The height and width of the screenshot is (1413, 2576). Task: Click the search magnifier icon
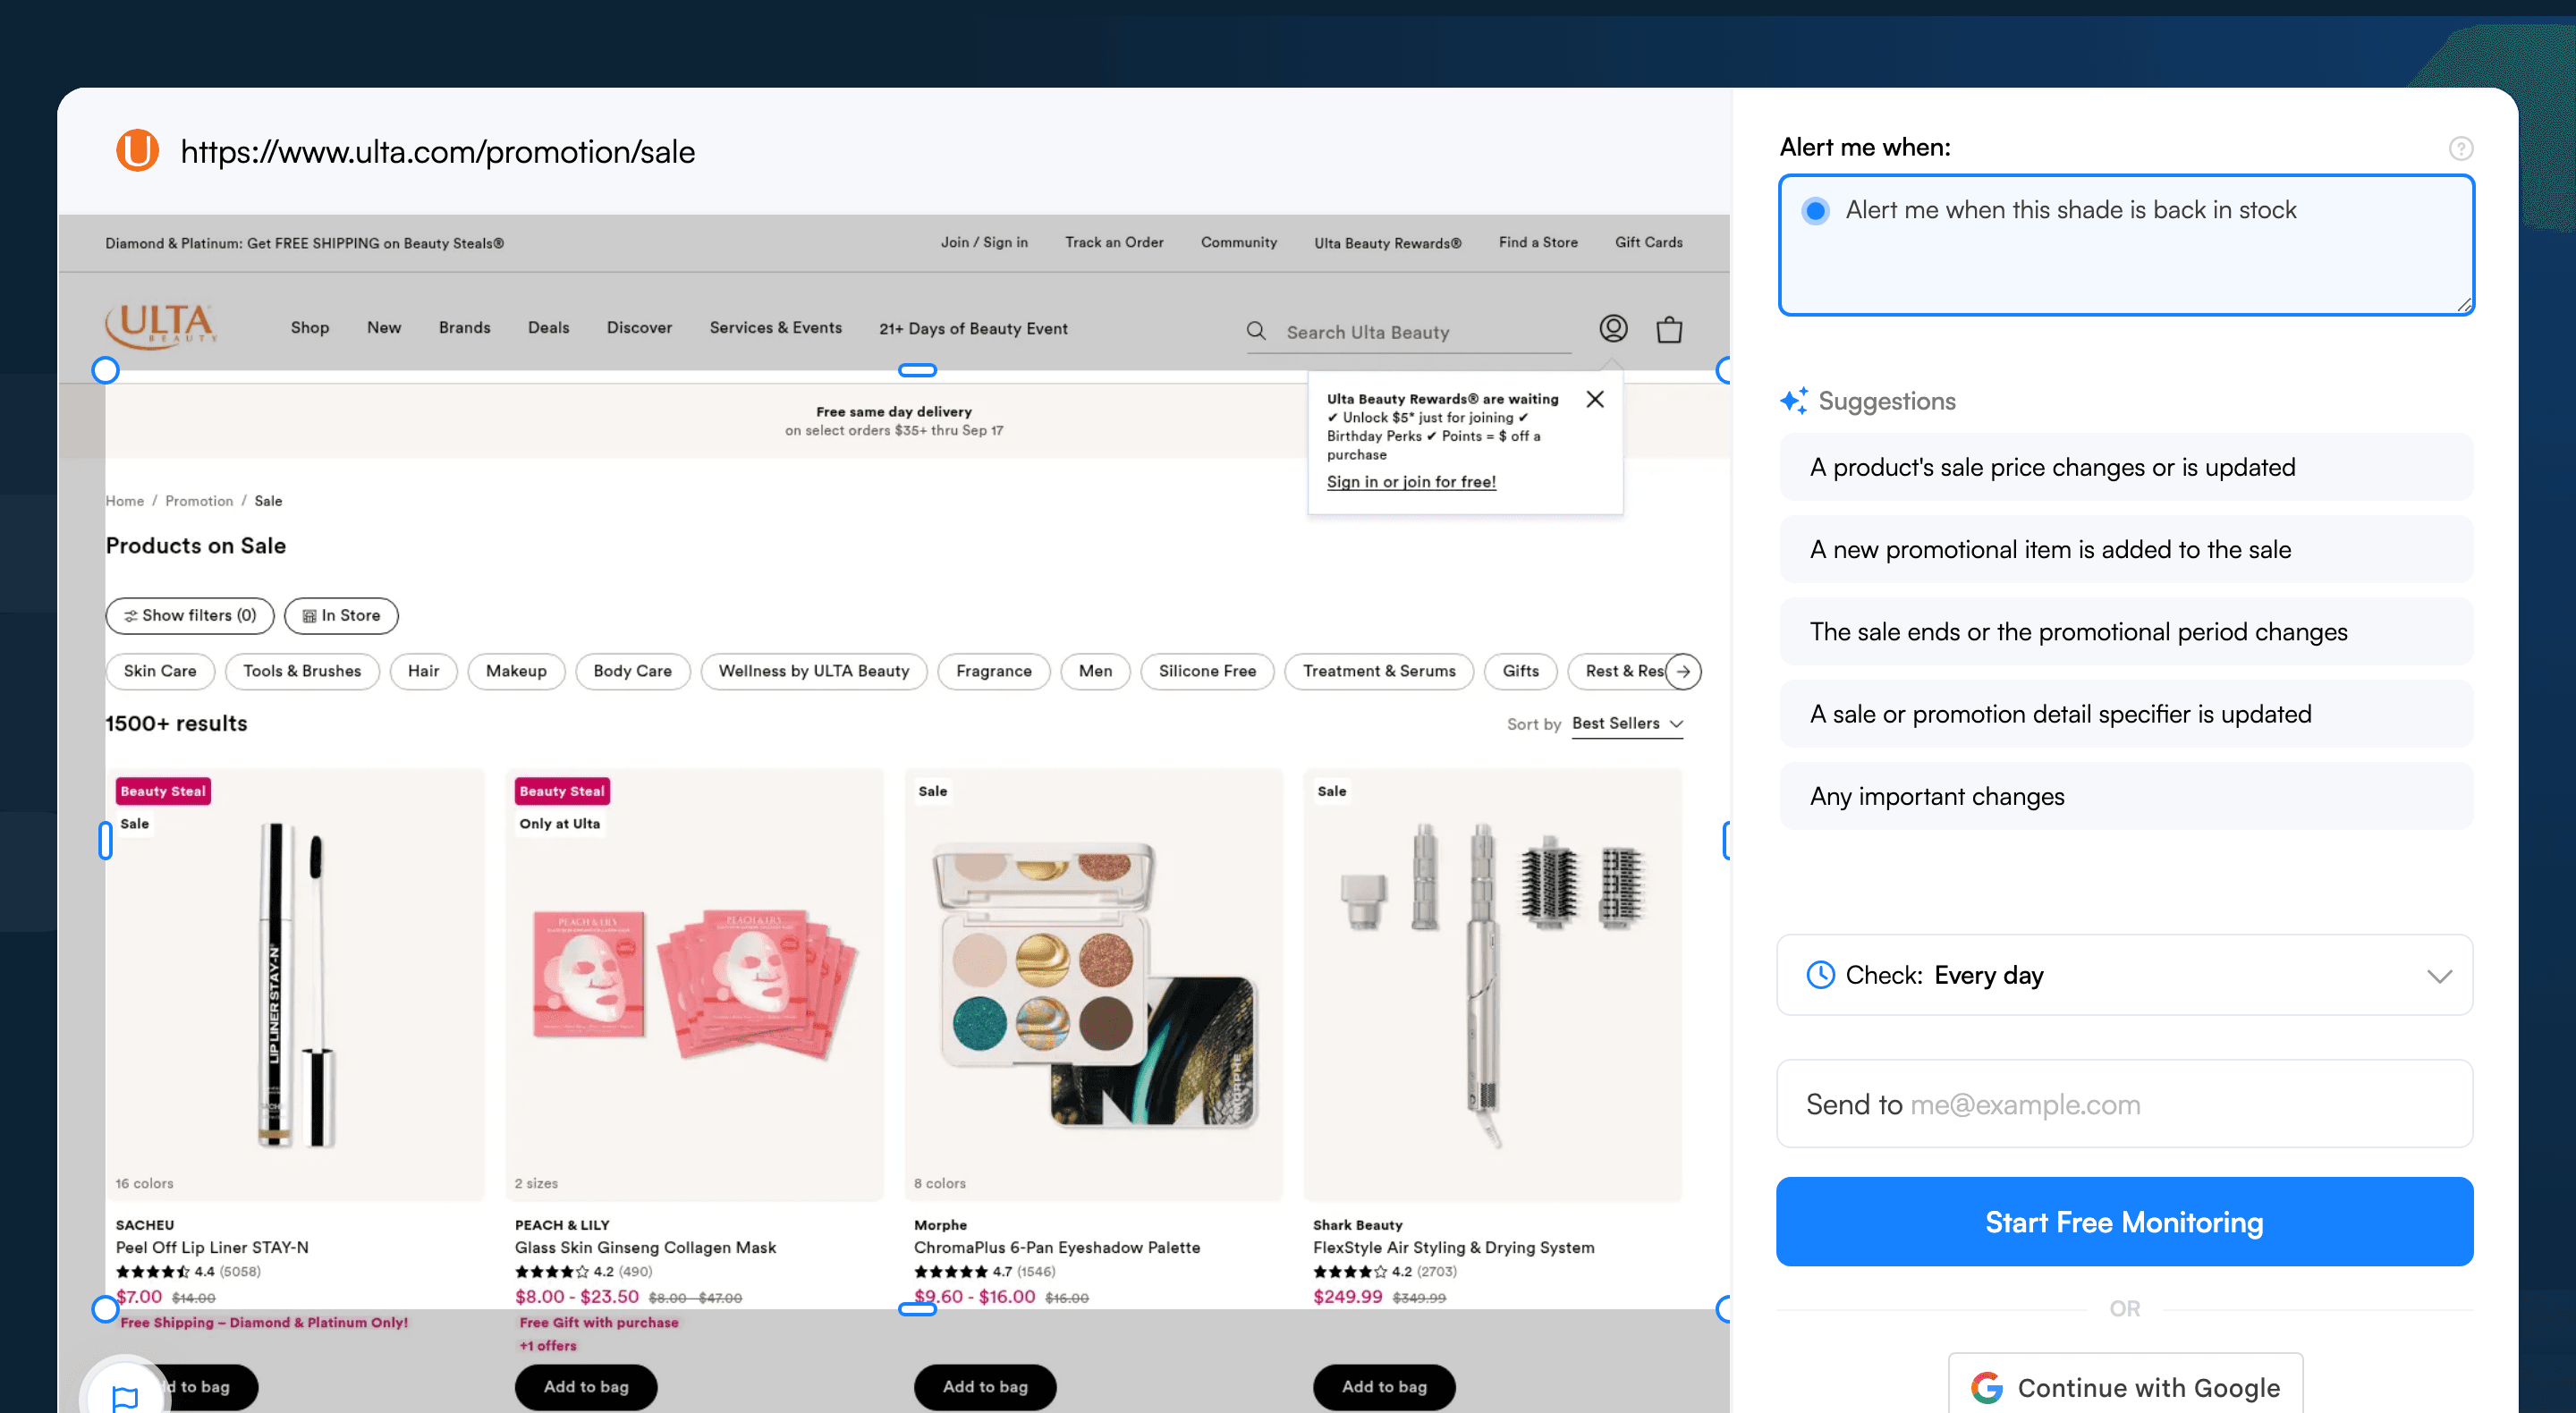tap(1256, 331)
